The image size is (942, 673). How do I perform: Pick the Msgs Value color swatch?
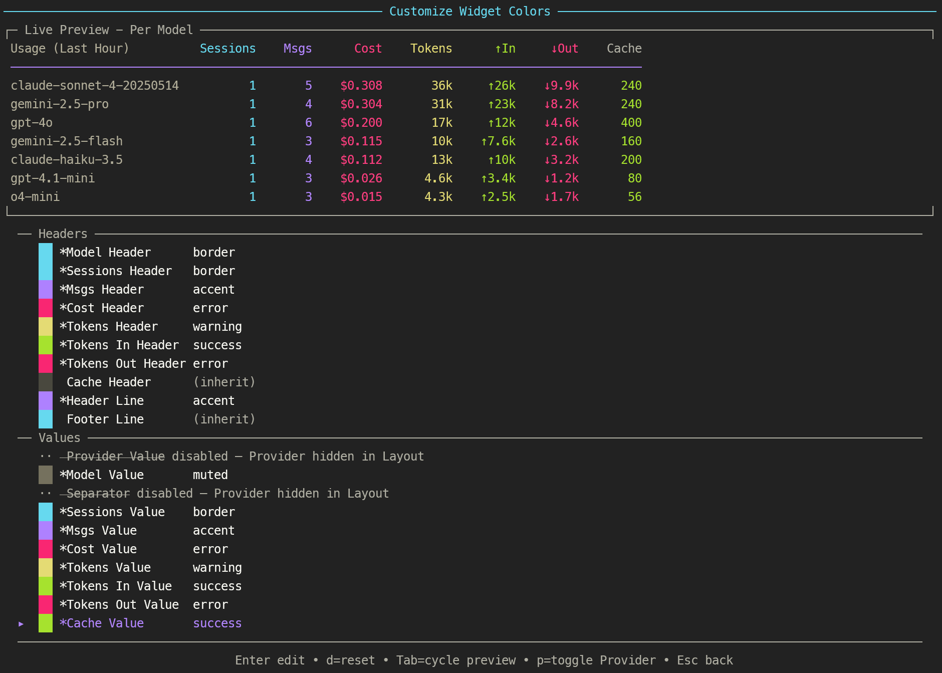[x=46, y=531]
